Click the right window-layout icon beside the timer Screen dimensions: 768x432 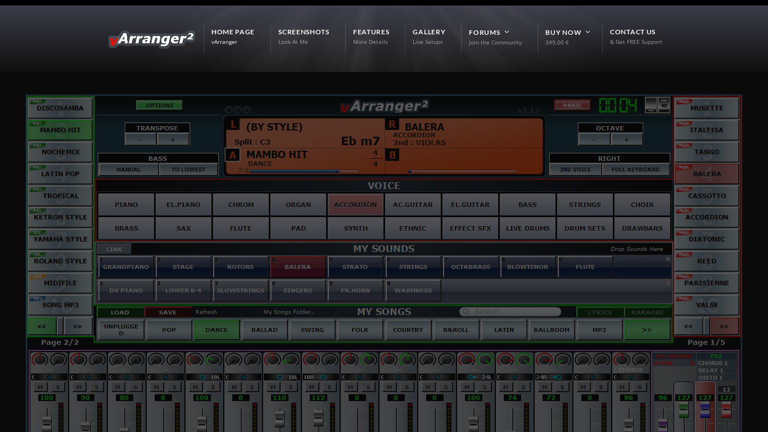tap(664, 105)
